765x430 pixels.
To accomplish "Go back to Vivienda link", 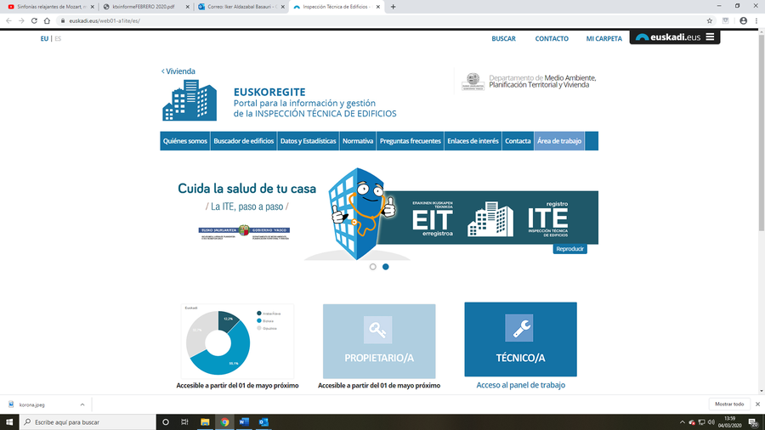I will click(178, 71).
